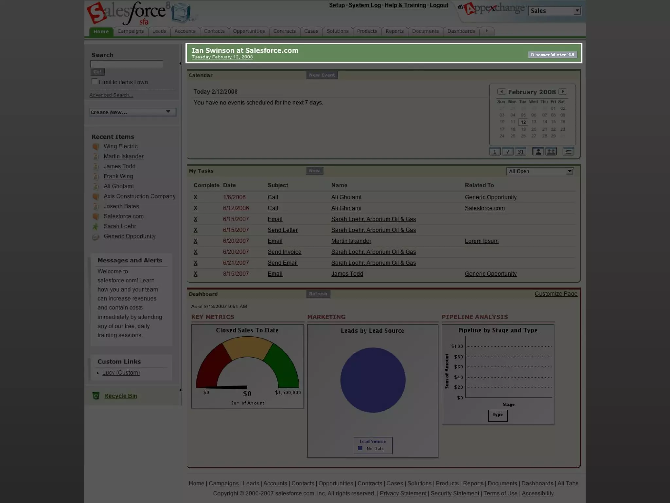The image size is (670, 503).
Task: Open the Reports tab
Action: [394, 31]
